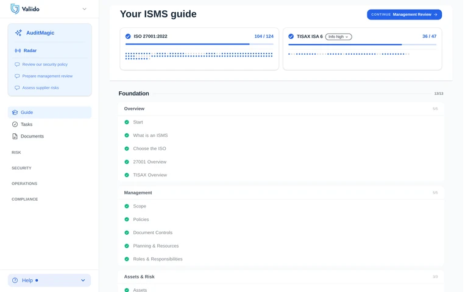Click the 104 / 124 progress count

tap(264, 36)
